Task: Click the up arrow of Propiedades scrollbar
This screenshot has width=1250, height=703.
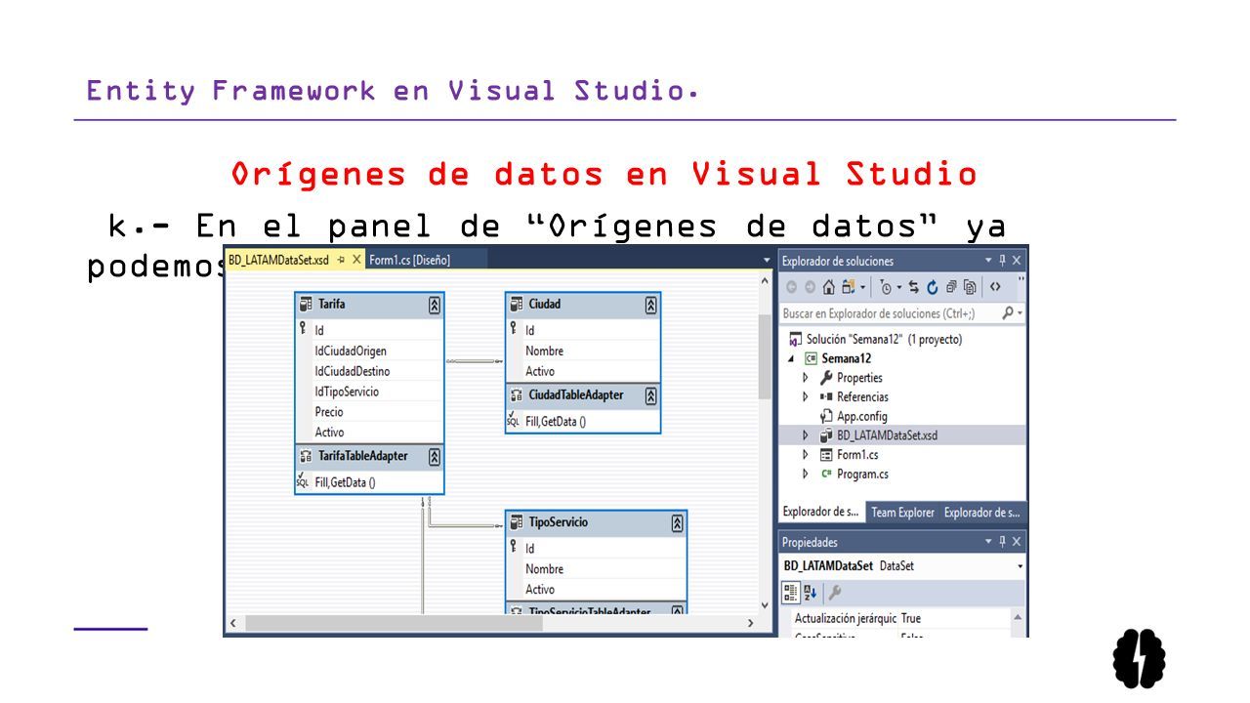Action: click(x=1019, y=618)
